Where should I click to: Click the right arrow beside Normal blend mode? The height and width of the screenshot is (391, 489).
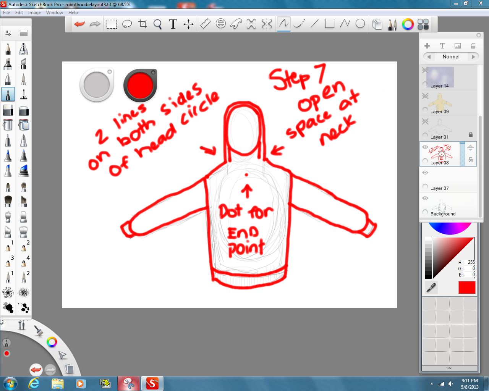pyautogui.click(x=474, y=57)
